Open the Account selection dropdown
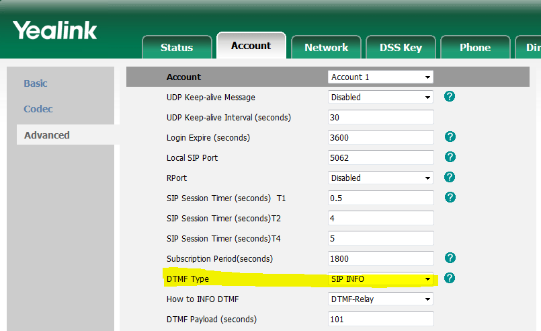Image resolution: width=541 pixels, height=331 pixels. tap(380, 77)
